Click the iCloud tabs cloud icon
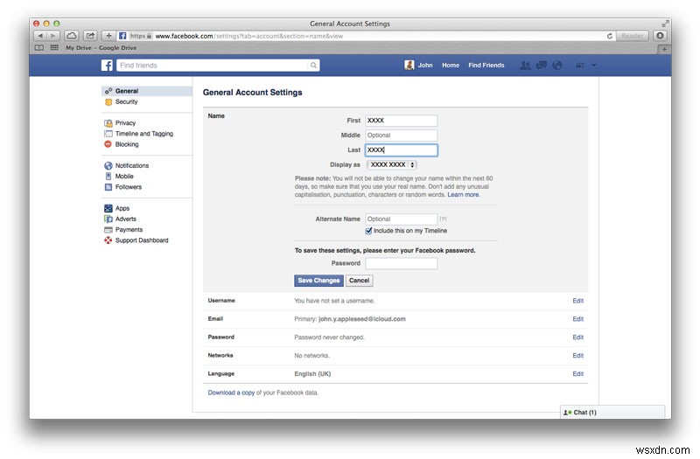 [x=72, y=36]
